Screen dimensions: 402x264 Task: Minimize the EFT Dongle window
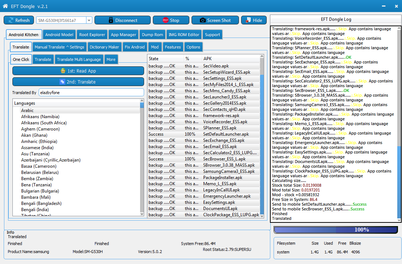[x=383, y=6]
